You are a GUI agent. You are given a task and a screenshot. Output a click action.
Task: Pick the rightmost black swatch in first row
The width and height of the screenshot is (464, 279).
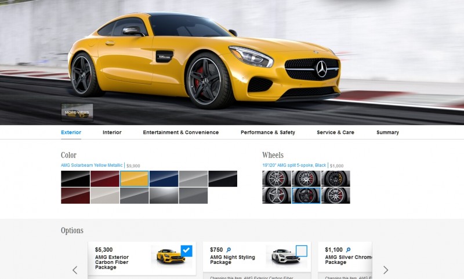point(223,179)
